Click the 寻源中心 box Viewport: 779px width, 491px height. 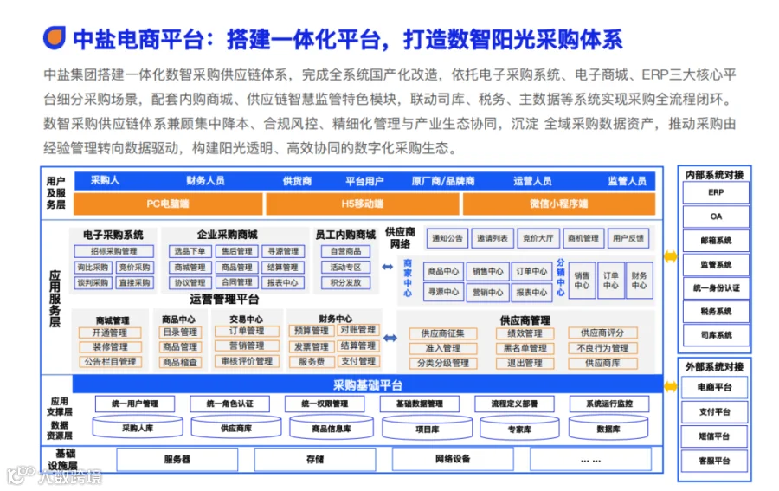[x=444, y=292]
